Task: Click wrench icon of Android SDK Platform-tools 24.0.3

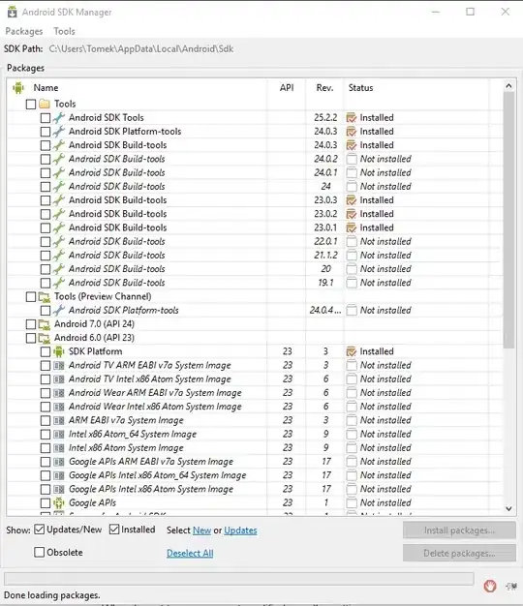Action: click(x=59, y=132)
